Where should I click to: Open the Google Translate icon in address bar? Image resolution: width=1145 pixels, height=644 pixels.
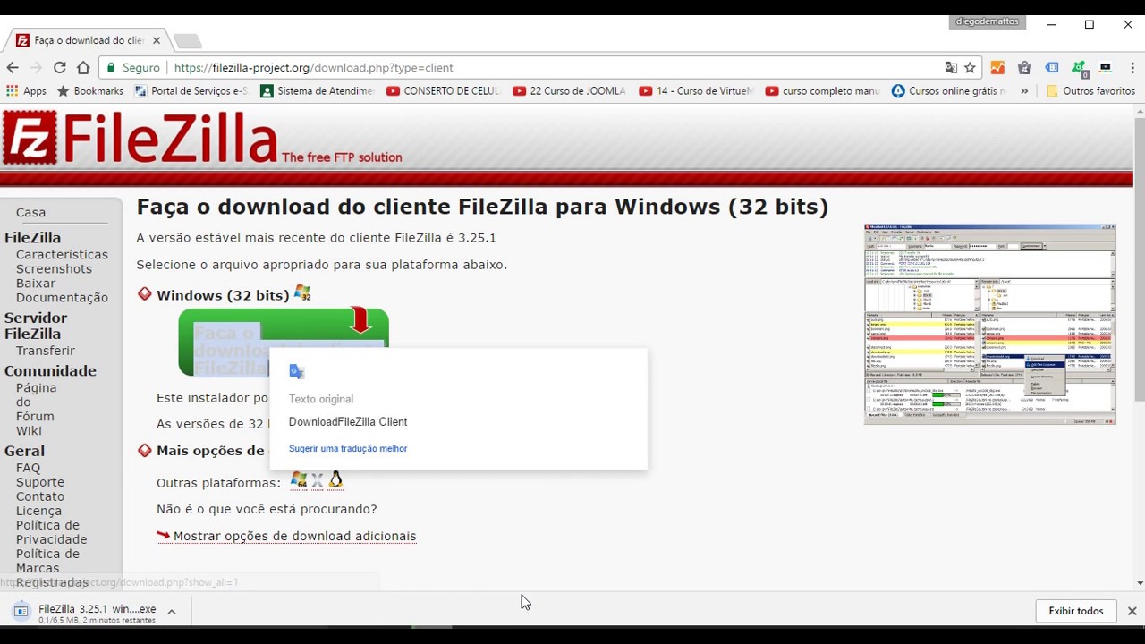click(951, 67)
